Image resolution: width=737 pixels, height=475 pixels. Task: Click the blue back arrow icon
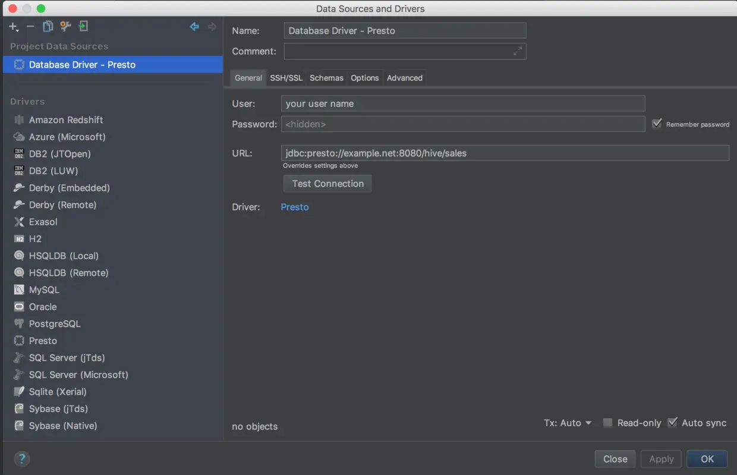tap(194, 27)
